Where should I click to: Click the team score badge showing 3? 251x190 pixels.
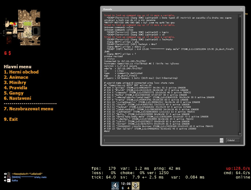(135, 185)
